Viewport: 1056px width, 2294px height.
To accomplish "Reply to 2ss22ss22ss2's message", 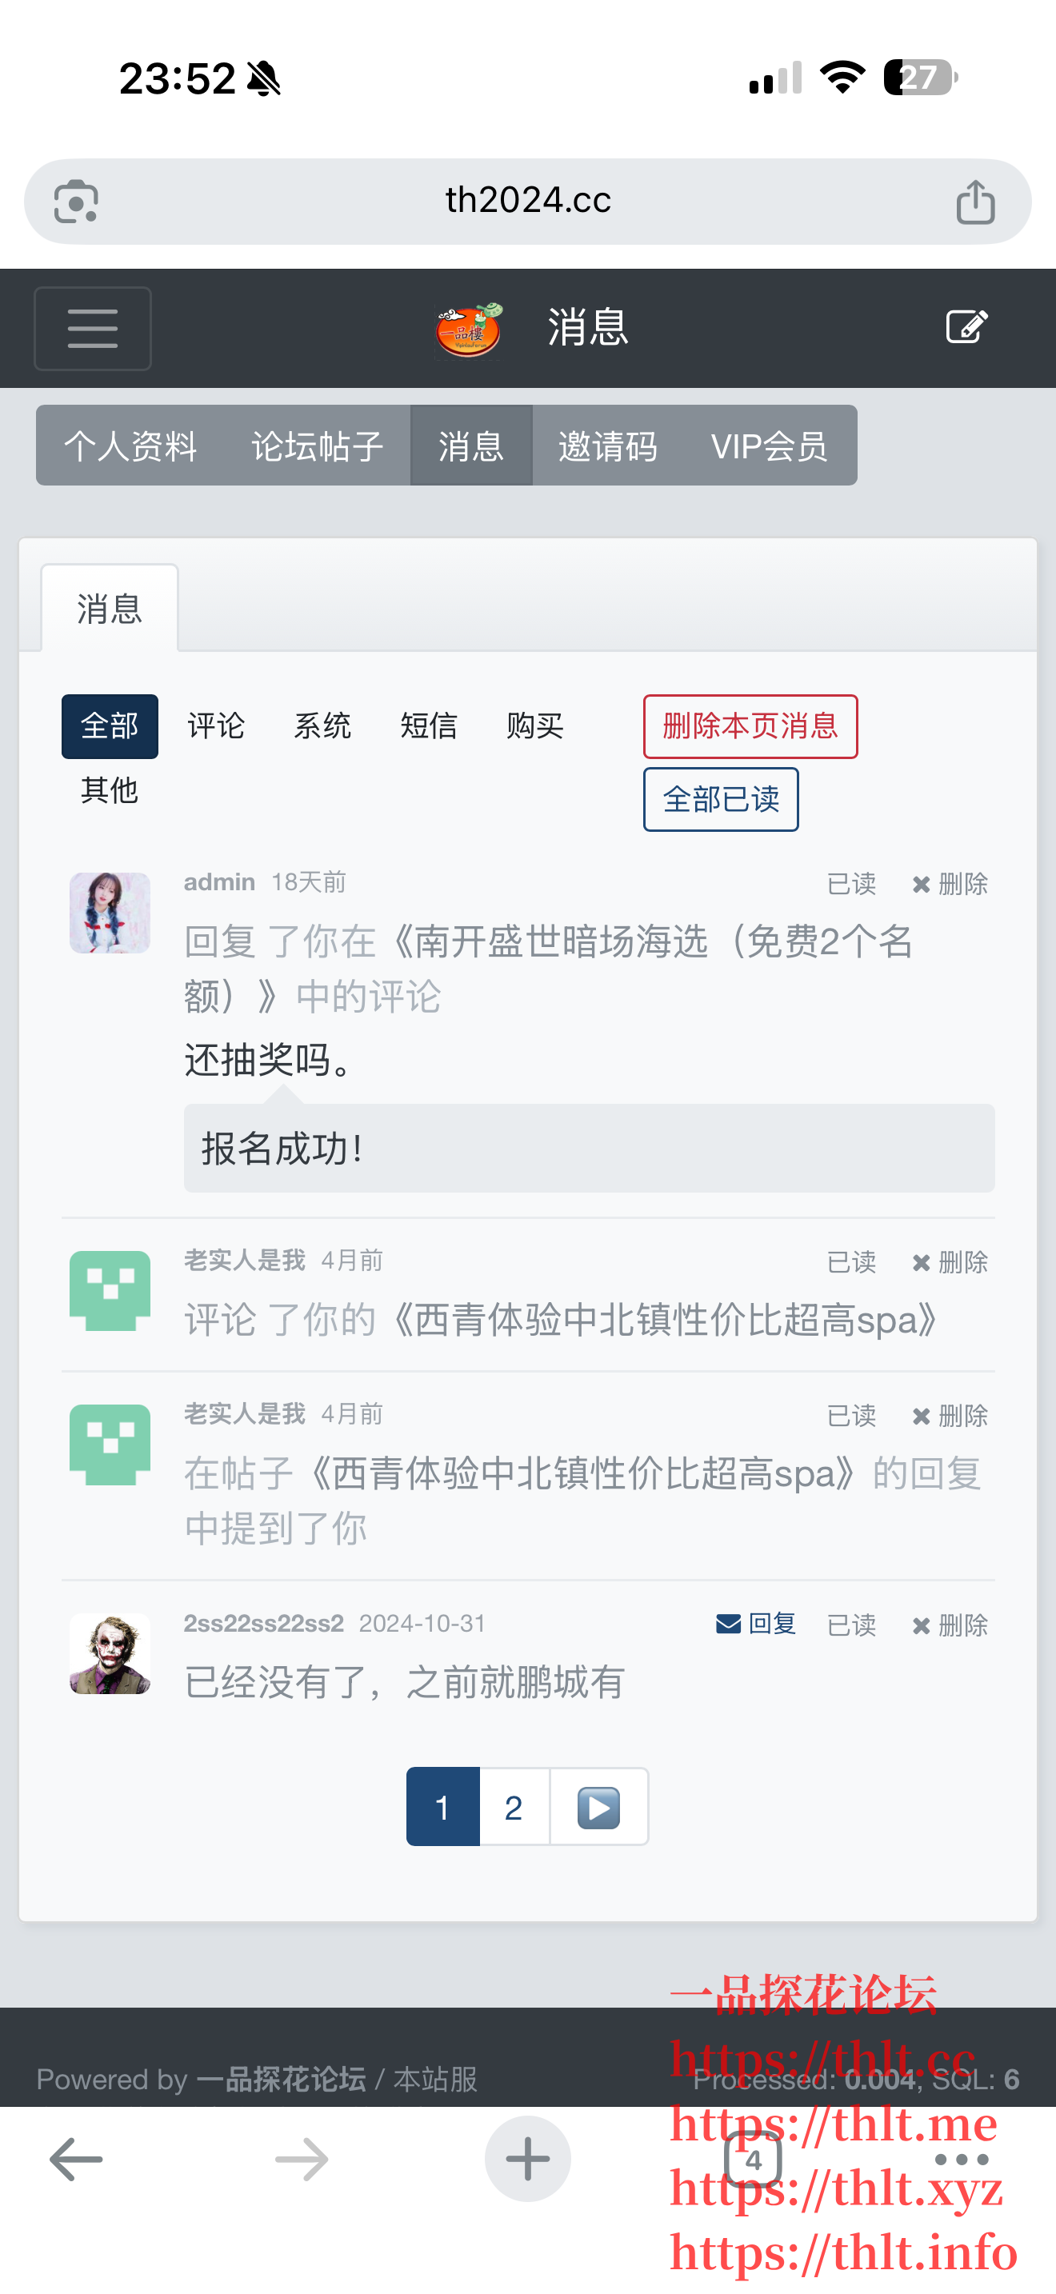I will [x=756, y=1625].
